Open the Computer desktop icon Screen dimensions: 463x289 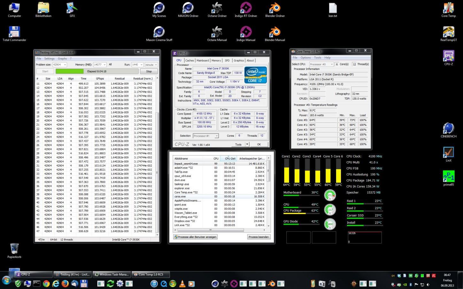point(14,10)
